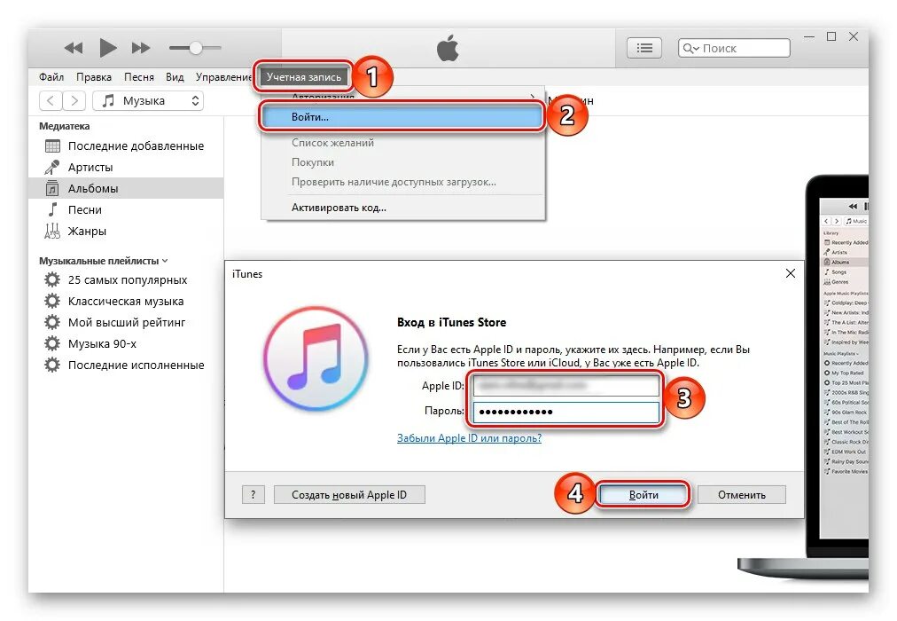Collapse Музыкальные плейлисты section chevron
The height and width of the screenshot is (621, 897).
[x=165, y=261]
